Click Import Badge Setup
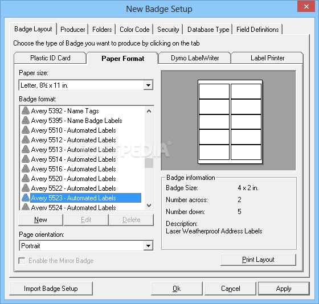Viewport: 319px width, 304px height. pos(51,289)
